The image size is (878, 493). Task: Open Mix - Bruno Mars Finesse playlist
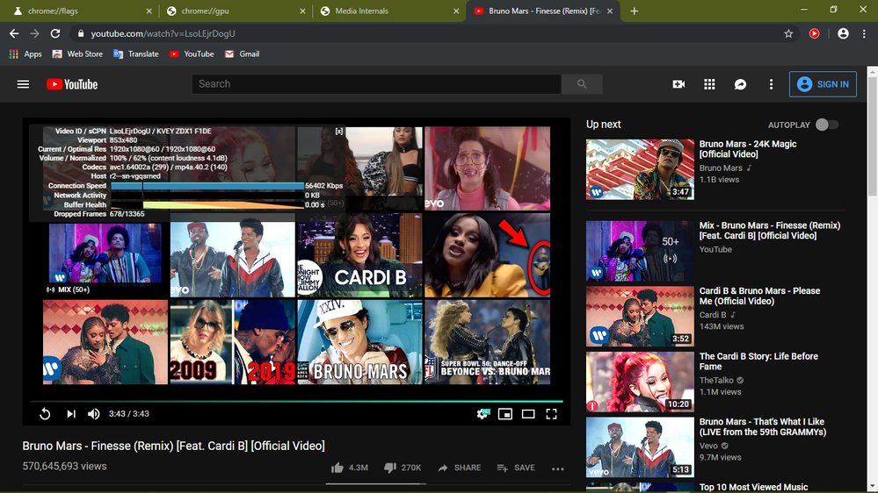pyautogui.click(x=769, y=231)
